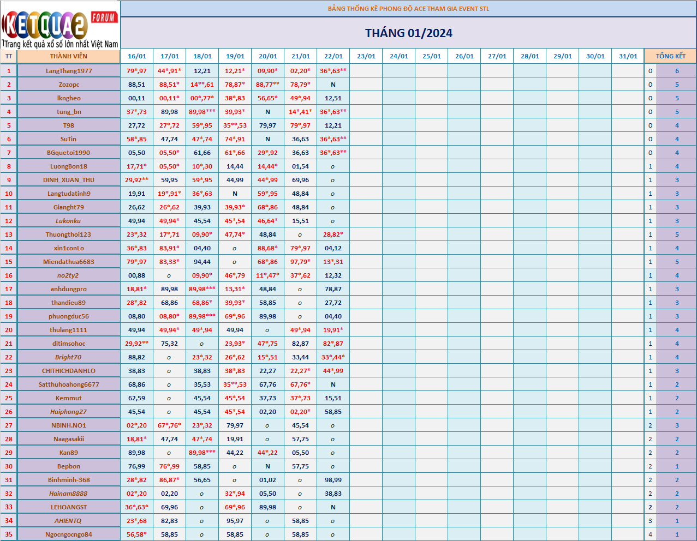Click the member cell 'Binhminh-368'
This screenshot has height=541, width=697.
(x=69, y=480)
